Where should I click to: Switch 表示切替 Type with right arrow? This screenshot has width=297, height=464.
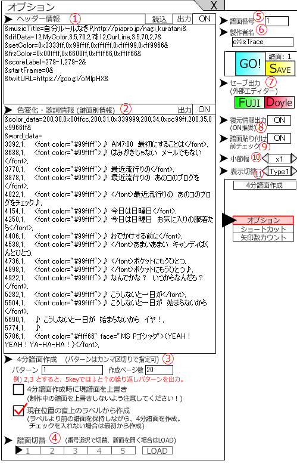click(294, 171)
